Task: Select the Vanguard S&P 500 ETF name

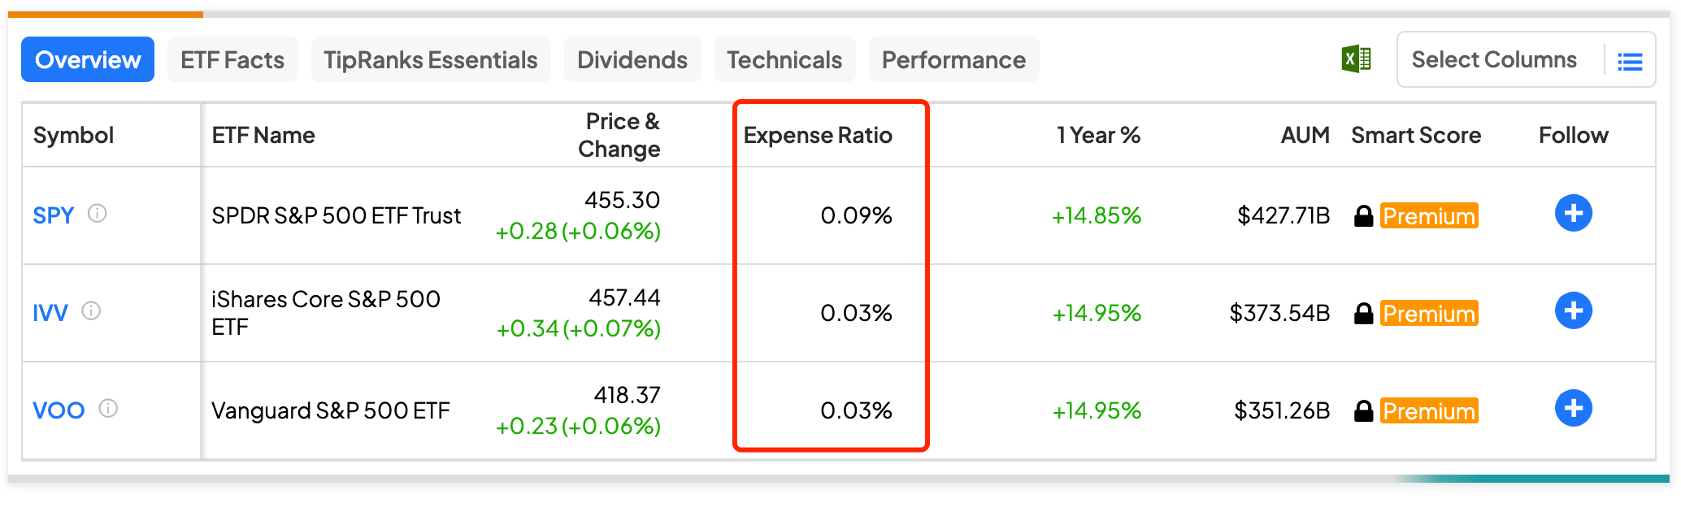Action: [331, 410]
